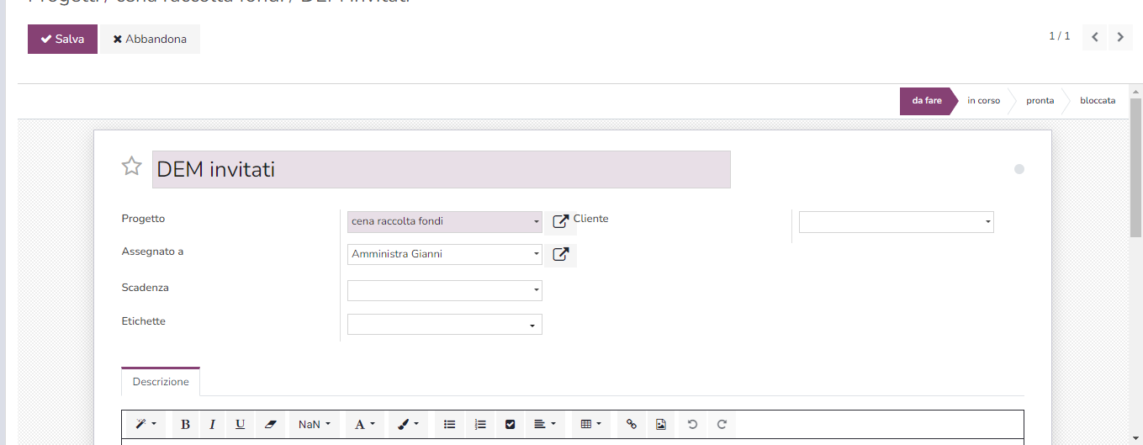Click the underline formatting icon
Screen dimensions: 1143x445
[241, 425]
